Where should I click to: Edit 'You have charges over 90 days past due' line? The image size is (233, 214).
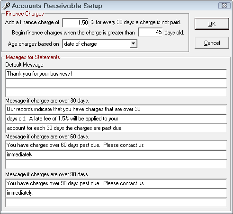point(116,183)
